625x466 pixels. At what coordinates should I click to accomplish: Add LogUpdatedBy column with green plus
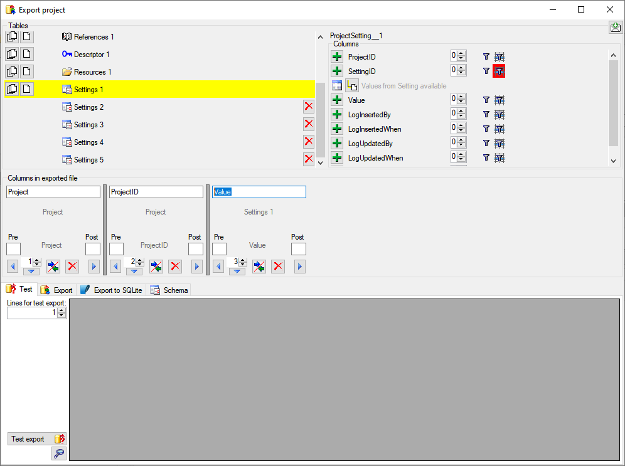pos(337,143)
